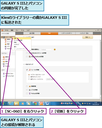
Task: Open the Windows Start button
Action: click(x=3, y=103)
